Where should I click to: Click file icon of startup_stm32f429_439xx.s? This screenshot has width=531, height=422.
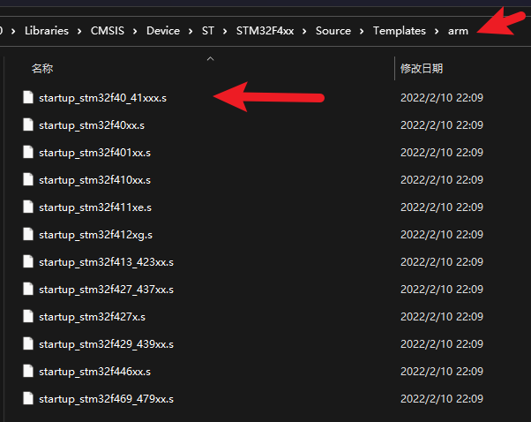click(28, 343)
